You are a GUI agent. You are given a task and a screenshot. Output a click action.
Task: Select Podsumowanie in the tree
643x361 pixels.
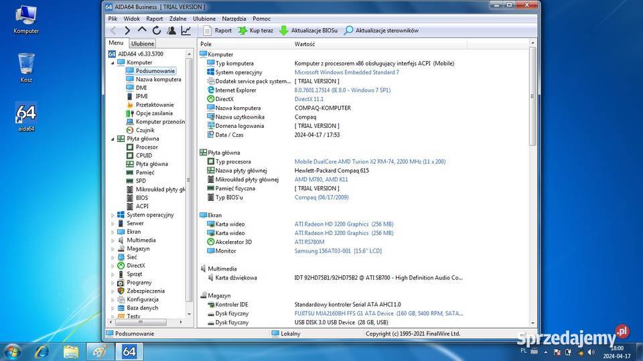pyautogui.click(x=155, y=71)
